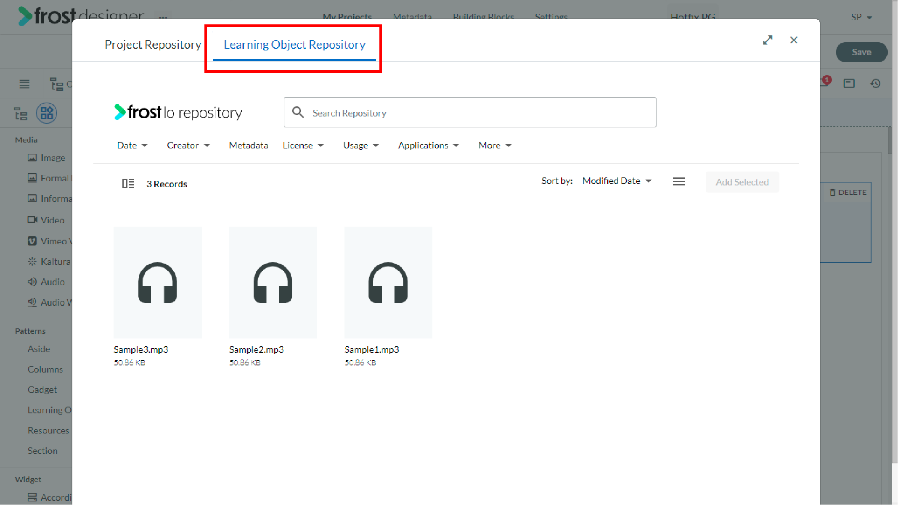898x505 pixels.
Task: Click the notification icon with red badge
Action: pos(825,81)
